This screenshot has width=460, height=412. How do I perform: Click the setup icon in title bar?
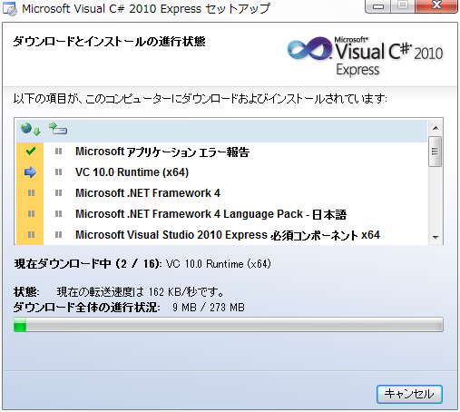coord(10,9)
